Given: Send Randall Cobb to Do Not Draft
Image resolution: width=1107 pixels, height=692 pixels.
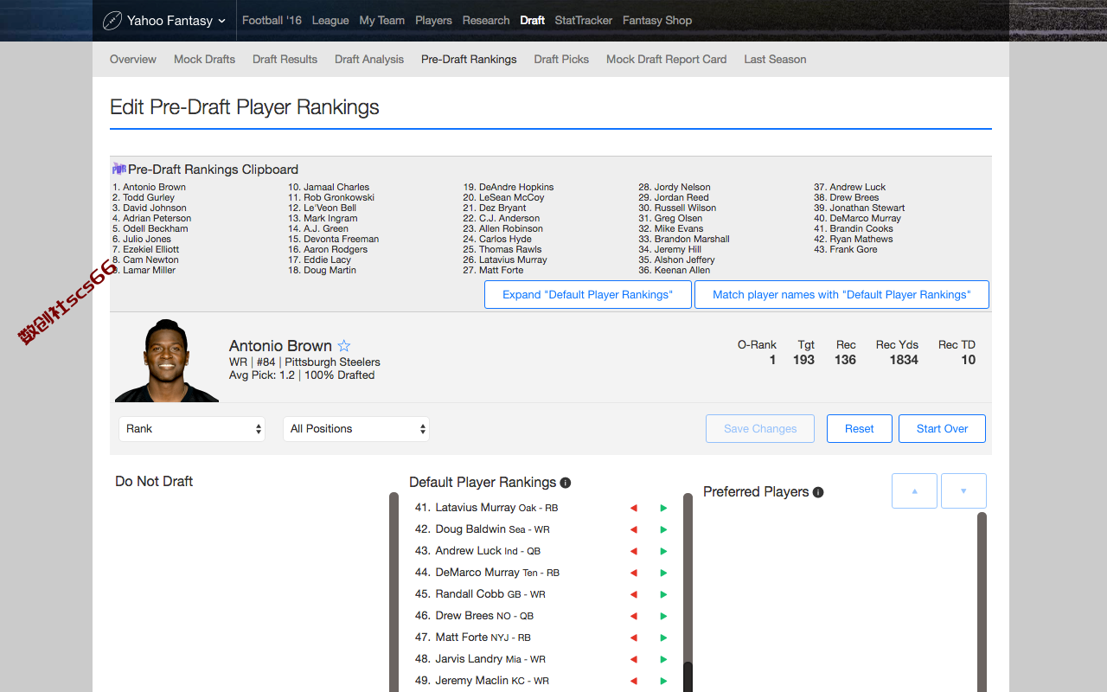Looking at the screenshot, I should (633, 594).
